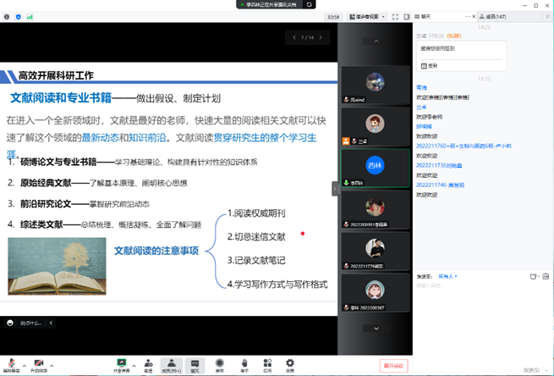Click the Share Screen icon
This screenshot has height=376, width=554.
tap(121, 362)
